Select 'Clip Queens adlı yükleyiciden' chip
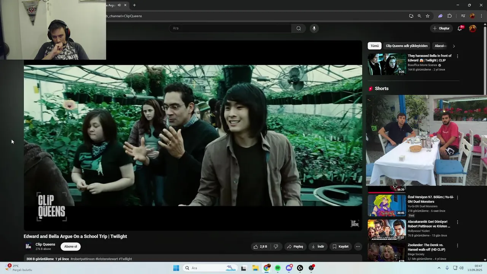 407,46
